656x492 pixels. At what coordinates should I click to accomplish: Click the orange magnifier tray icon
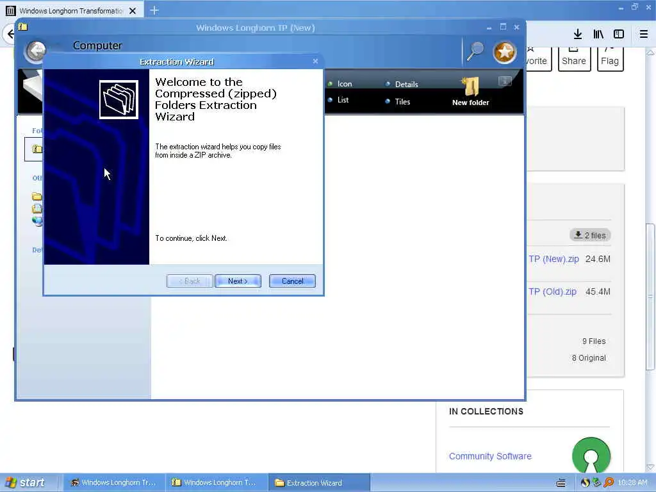coord(609,482)
